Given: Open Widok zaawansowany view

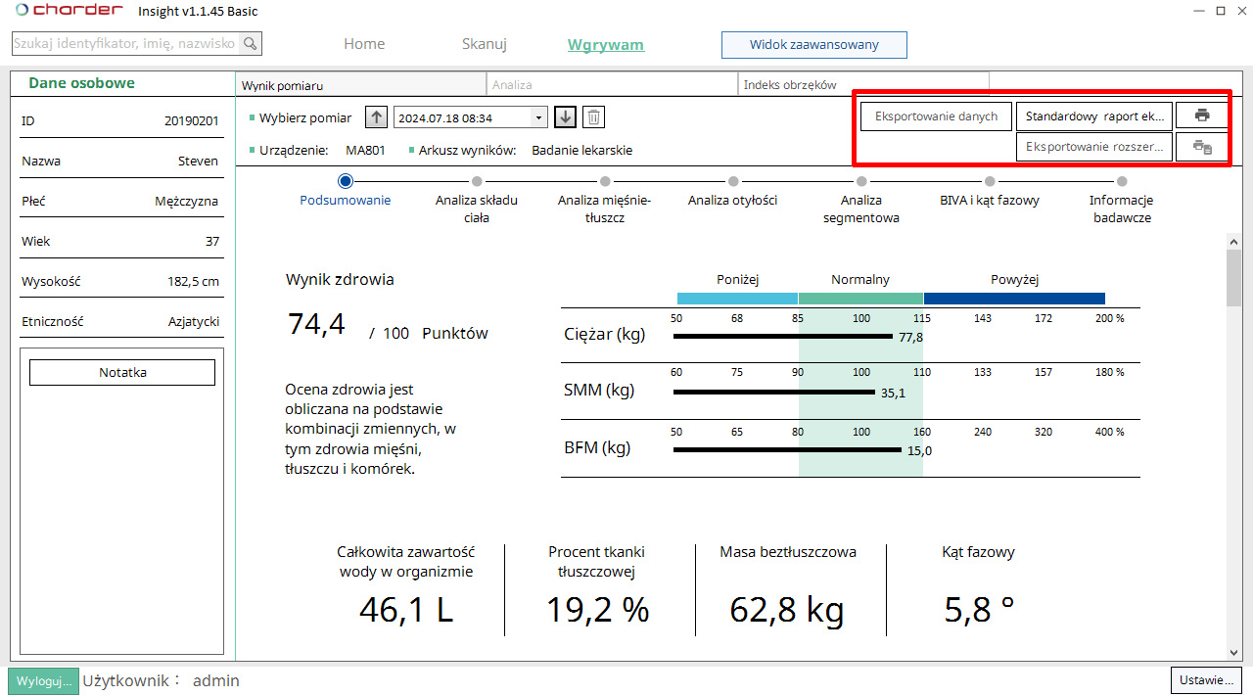Looking at the screenshot, I should pyautogui.click(x=813, y=44).
